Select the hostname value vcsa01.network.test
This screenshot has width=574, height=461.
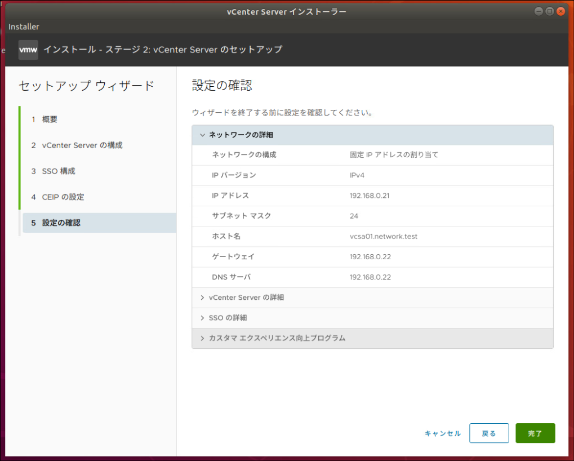(383, 237)
